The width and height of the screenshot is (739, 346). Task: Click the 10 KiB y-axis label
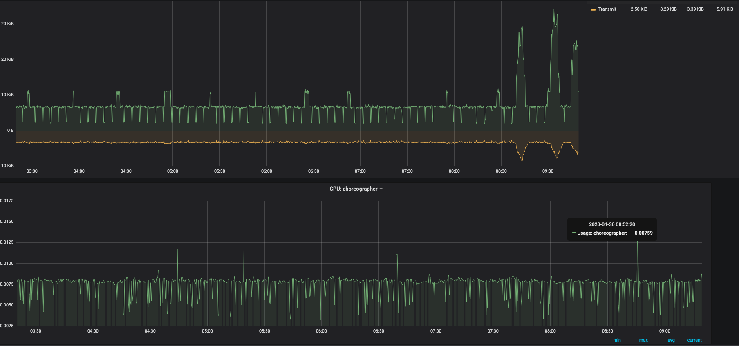[x=7, y=95]
